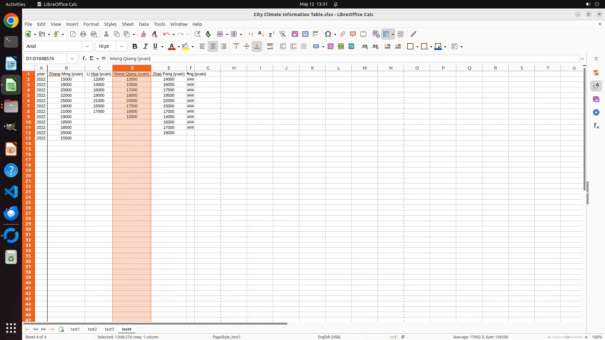The height and width of the screenshot is (340, 605).
Task: Select the column E header
Action: click(169, 68)
